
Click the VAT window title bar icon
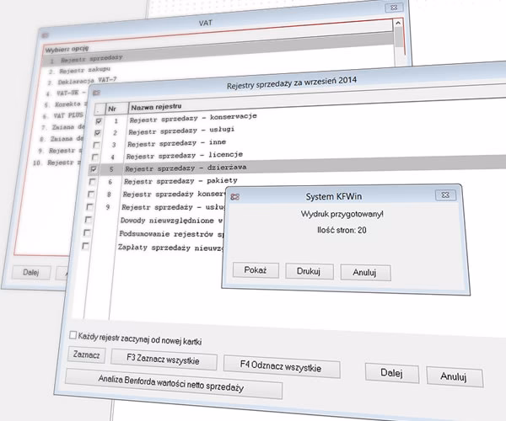pos(42,35)
